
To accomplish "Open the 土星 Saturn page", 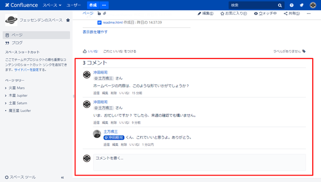I will tap(18, 103).
